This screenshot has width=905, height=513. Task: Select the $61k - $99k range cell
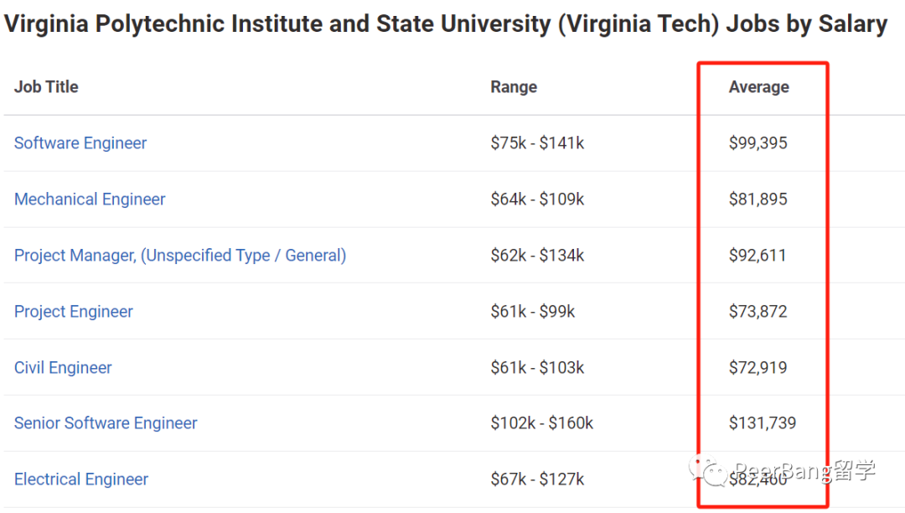[x=533, y=312]
